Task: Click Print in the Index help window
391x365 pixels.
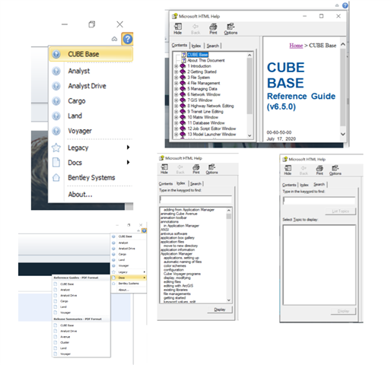Action: coord(196,169)
